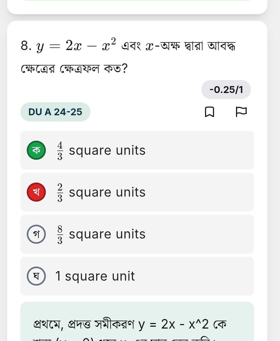This screenshot has height=341, width=280.
Task: Select answer 2/3 square units
Action: [x=137, y=192]
